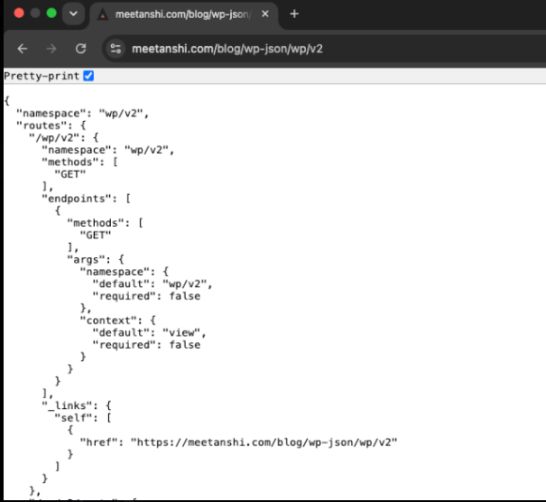Viewport: 546px width, 502px height.
Task: Click the "self" key text
Action: (73, 418)
